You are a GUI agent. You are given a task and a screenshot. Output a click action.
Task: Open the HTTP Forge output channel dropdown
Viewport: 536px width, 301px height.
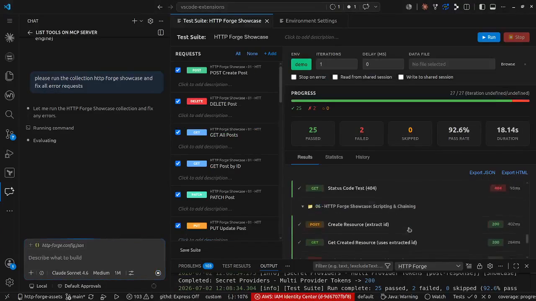(x=429, y=266)
